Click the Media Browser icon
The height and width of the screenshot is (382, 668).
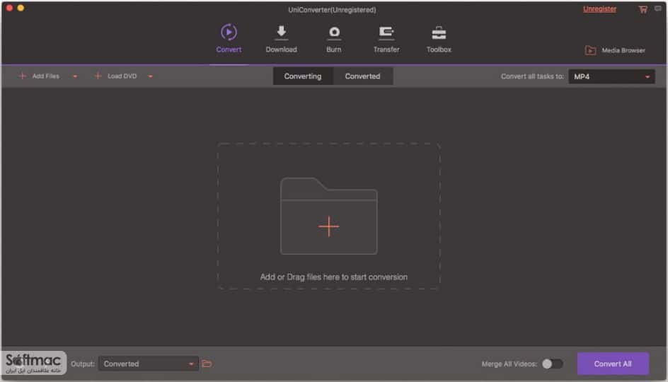(590, 50)
